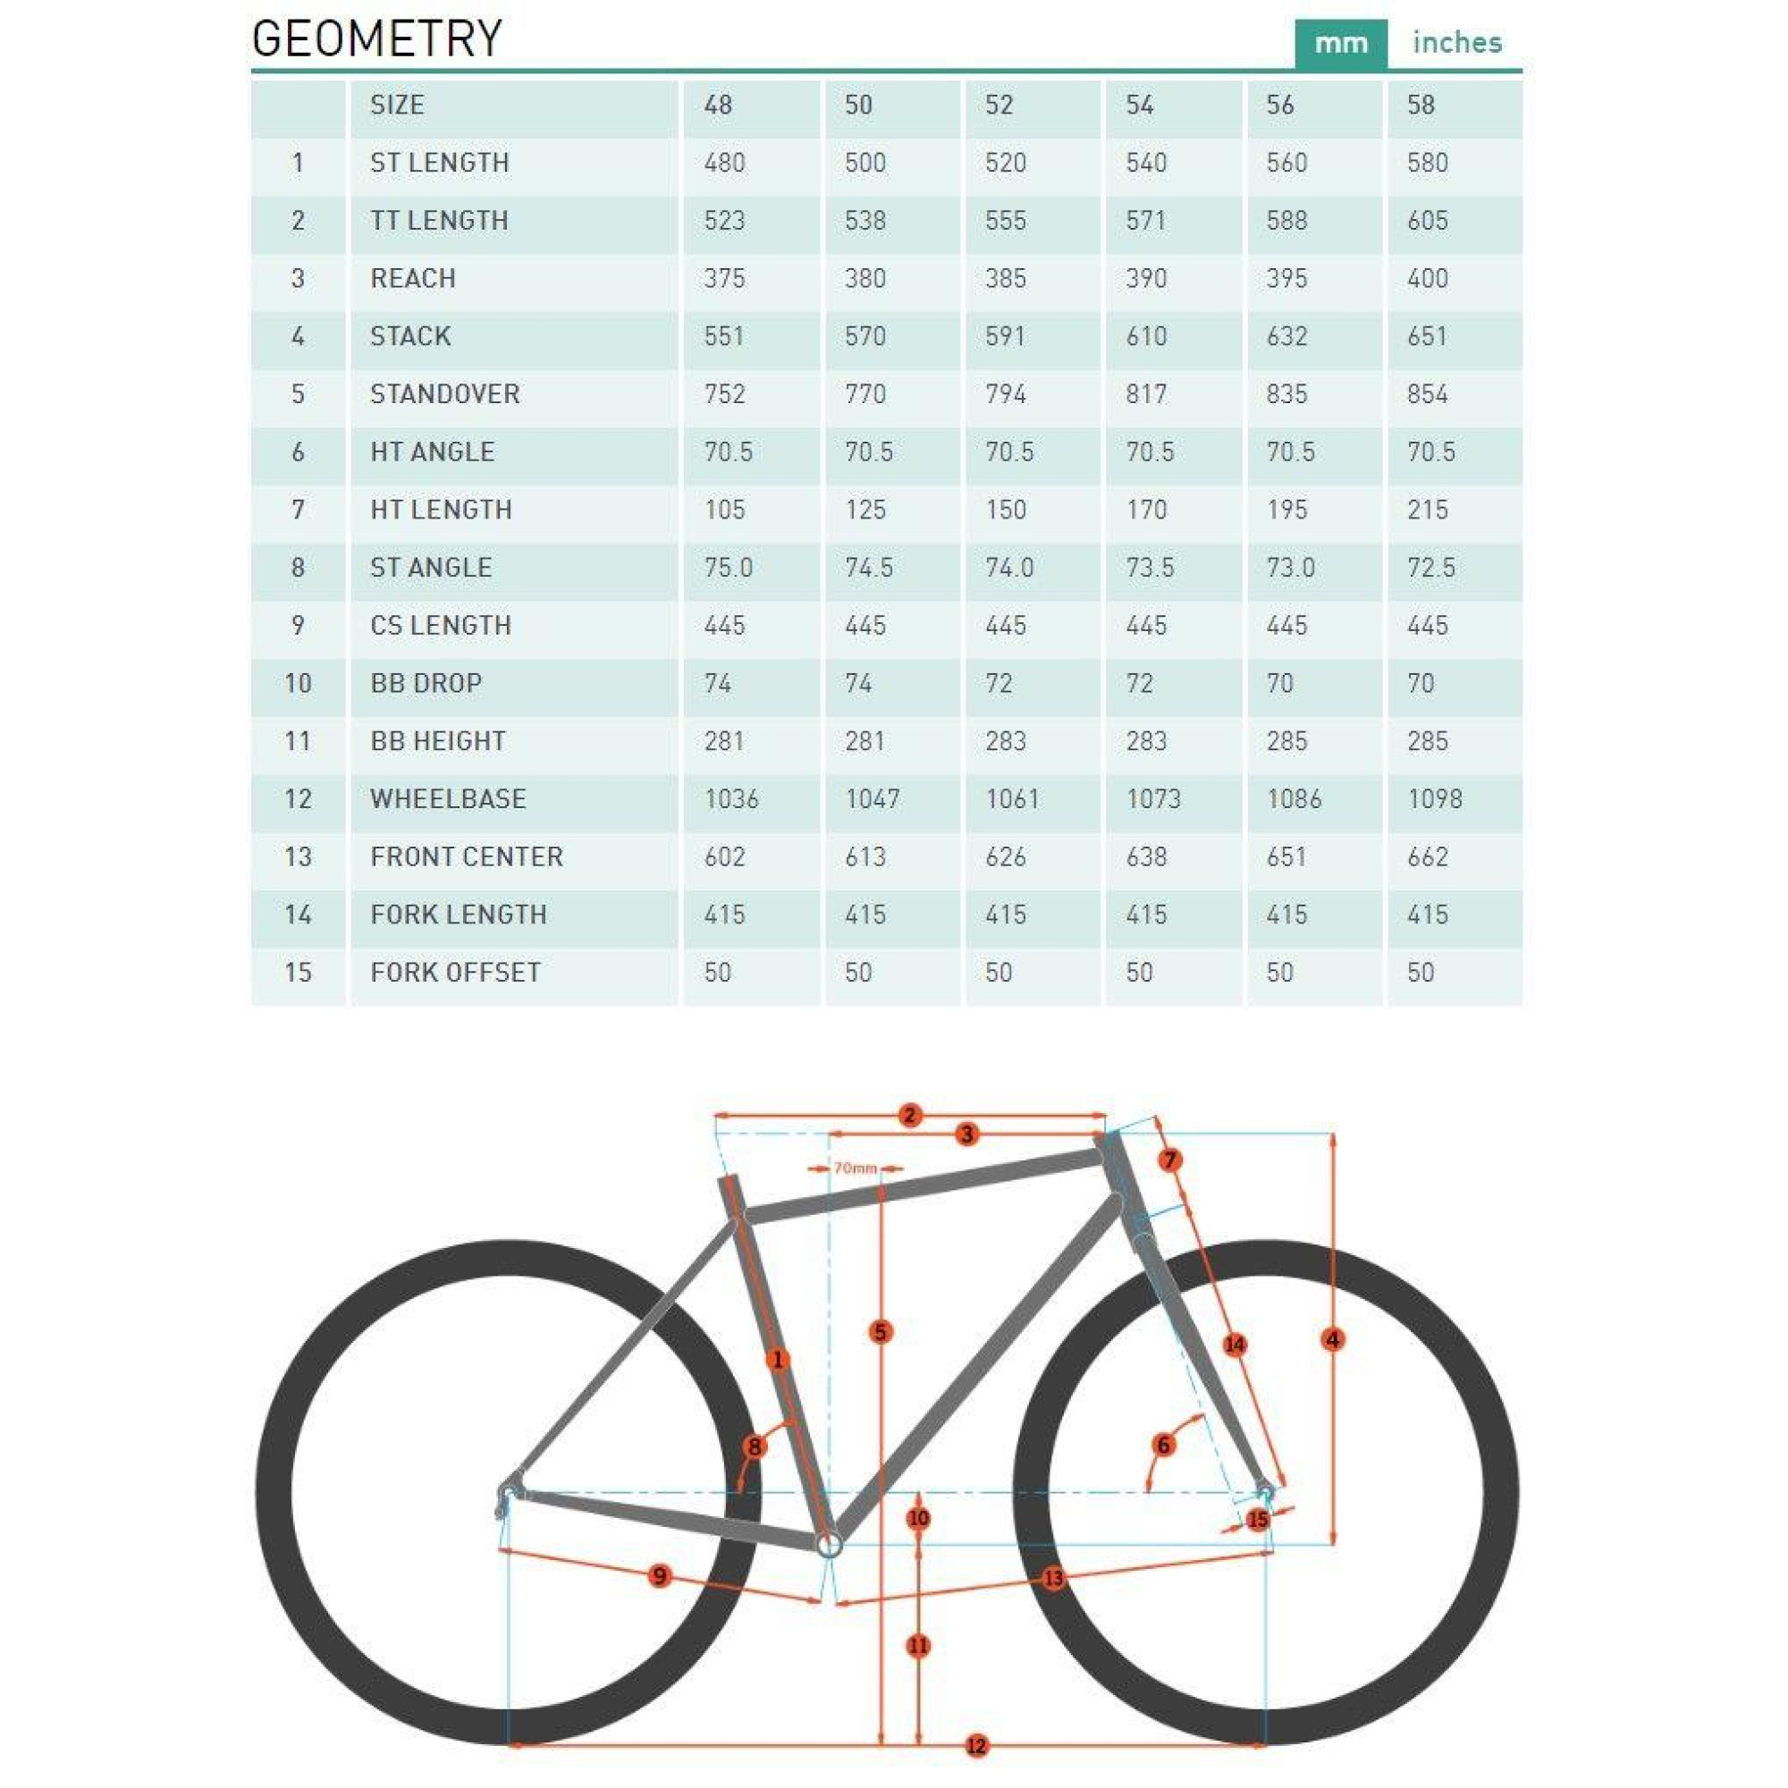This screenshot has height=1788, width=1788.
Task: Click red marker 8 at seat angle
Action: [755, 1446]
